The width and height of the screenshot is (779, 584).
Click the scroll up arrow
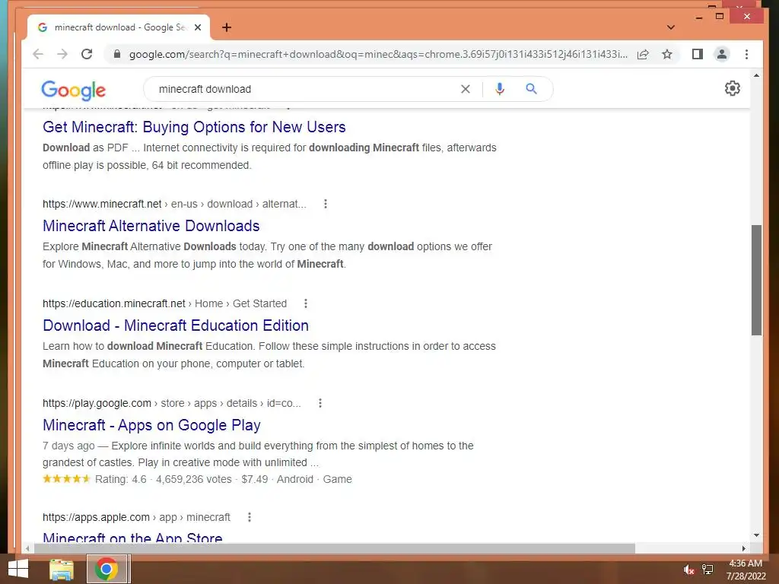(756, 75)
